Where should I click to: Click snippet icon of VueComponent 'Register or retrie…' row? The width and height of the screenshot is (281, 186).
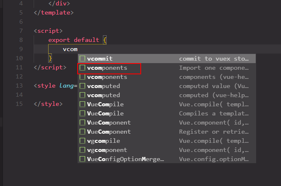[82, 132]
